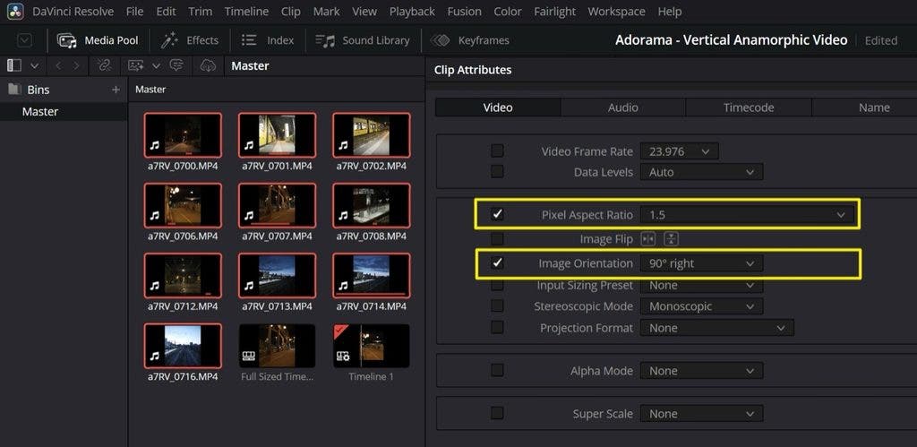The width and height of the screenshot is (917, 447).
Task: Go forward with the right arrow icon
Action: tap(76, 66)
